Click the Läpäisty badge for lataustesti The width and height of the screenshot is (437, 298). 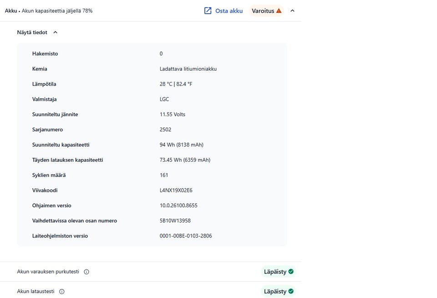click(x=279, y=291)
